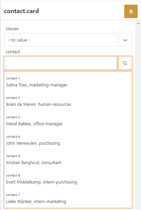
Task: Open the '- no value -' classes field
Action: [x=60, y=40]
